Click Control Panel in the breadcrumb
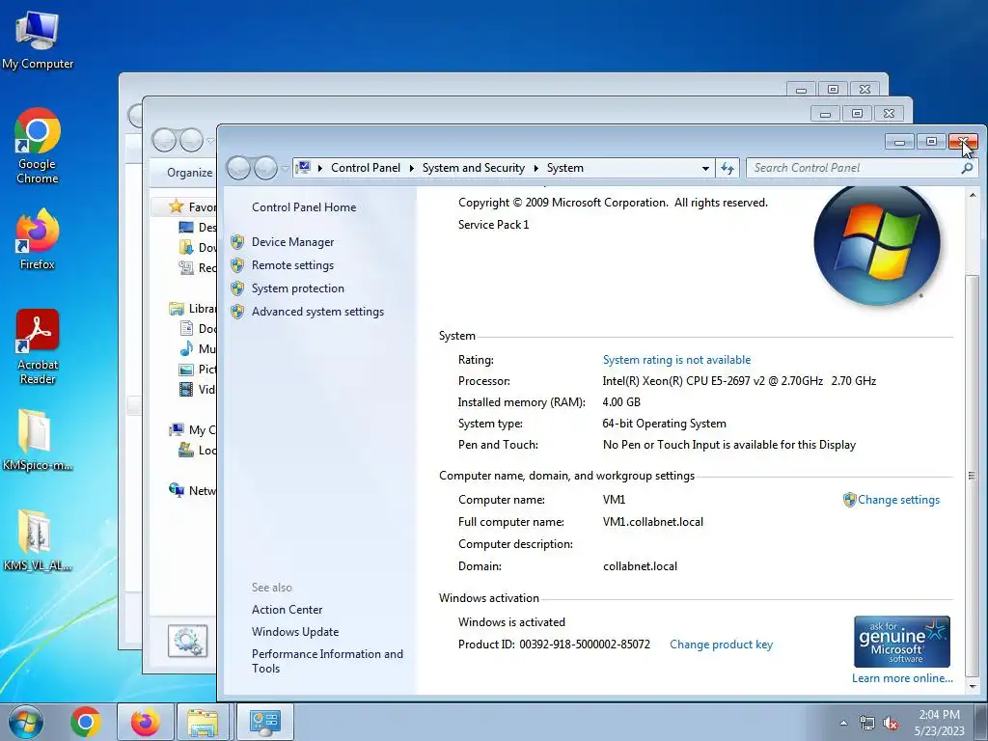 coord(366,168)
